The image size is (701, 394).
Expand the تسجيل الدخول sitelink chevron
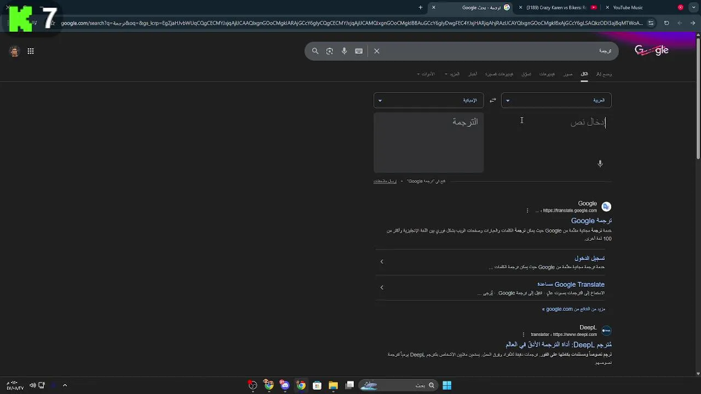(382, 262)
